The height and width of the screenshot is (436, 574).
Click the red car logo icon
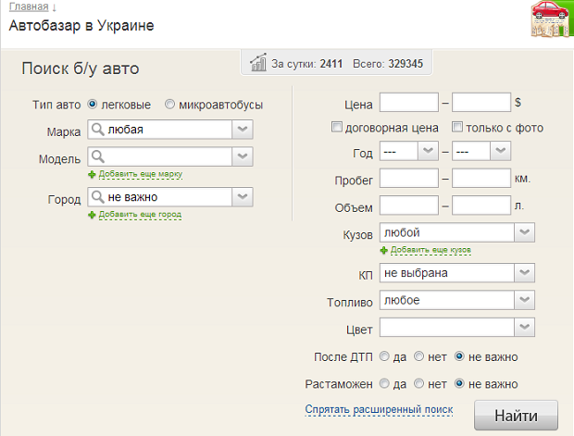coord(551,20)
